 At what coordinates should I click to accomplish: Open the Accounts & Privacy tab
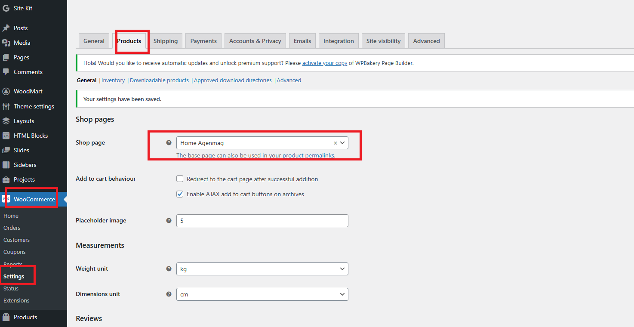(255, 41)
